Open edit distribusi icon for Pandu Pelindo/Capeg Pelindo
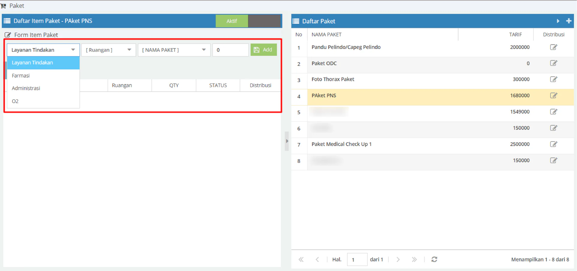The image size is (577, 271). 553,47
